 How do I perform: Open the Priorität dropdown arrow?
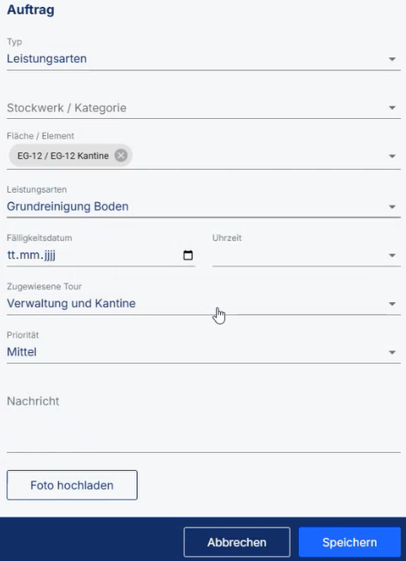tap(392, 352)
